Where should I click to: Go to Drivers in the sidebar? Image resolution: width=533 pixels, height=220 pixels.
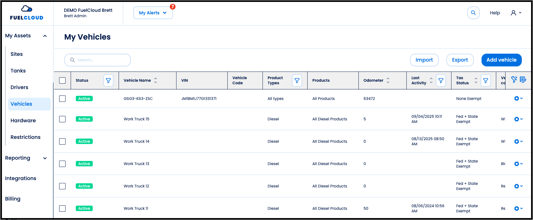pyautogui.click(x=20, y=87)
